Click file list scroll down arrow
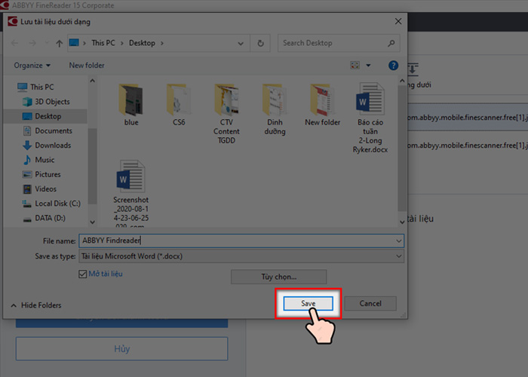This screenshot has height=377, width=528. (x=402, y=222)
